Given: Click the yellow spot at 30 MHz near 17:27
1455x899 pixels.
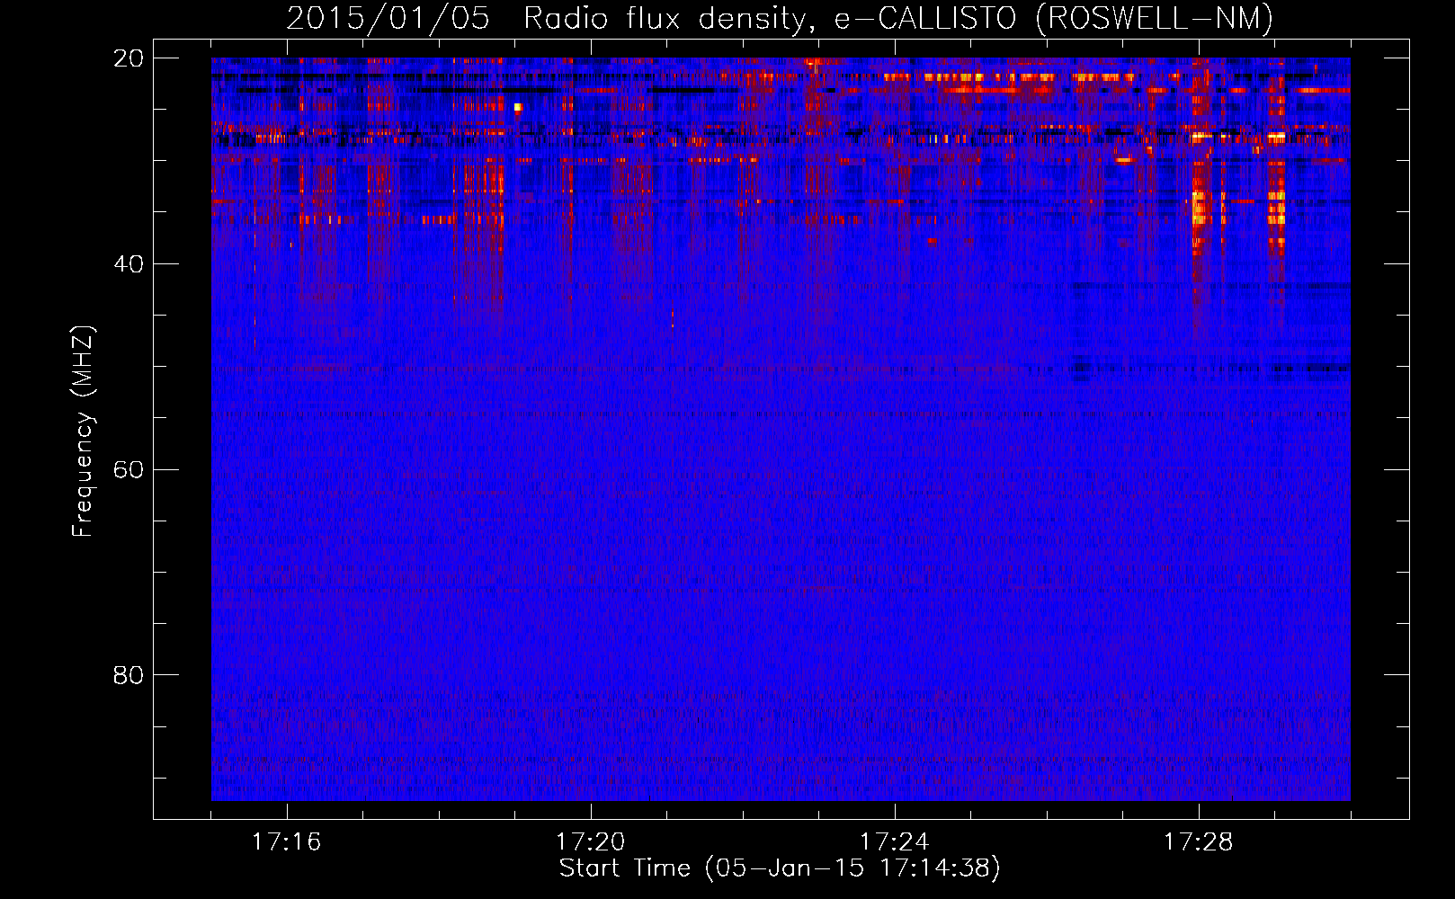Looking at the screenshot, I should click(1124, 160).
